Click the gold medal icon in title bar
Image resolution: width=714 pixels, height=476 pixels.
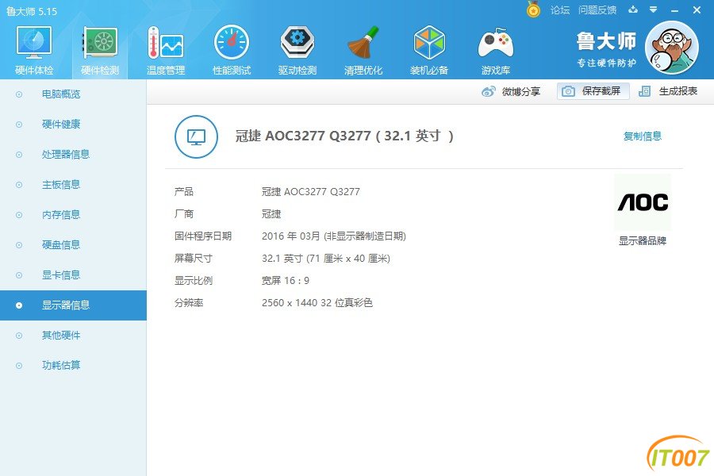(533, 9)
